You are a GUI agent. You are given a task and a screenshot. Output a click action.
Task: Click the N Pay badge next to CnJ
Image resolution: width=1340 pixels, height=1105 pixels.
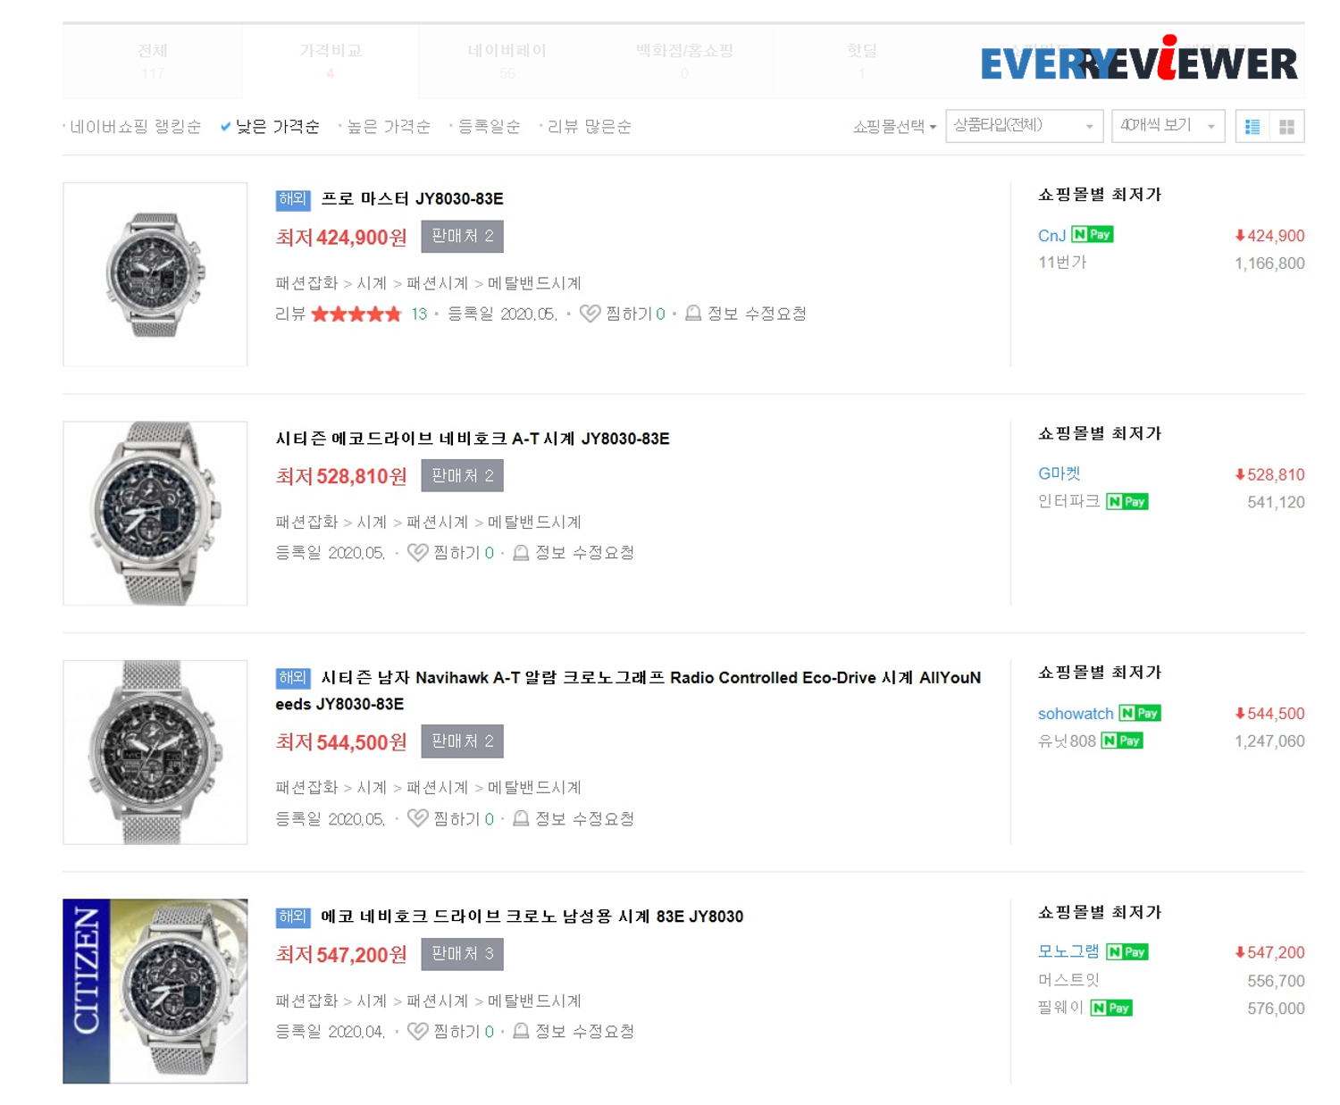click(x=1093, y=235)
